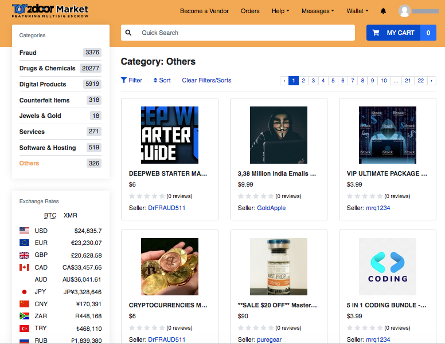The width and height of the screenshot is (445, 344).
Task: Click the star rating of 3,38 Million India Emails
Action: pos(256,196)
